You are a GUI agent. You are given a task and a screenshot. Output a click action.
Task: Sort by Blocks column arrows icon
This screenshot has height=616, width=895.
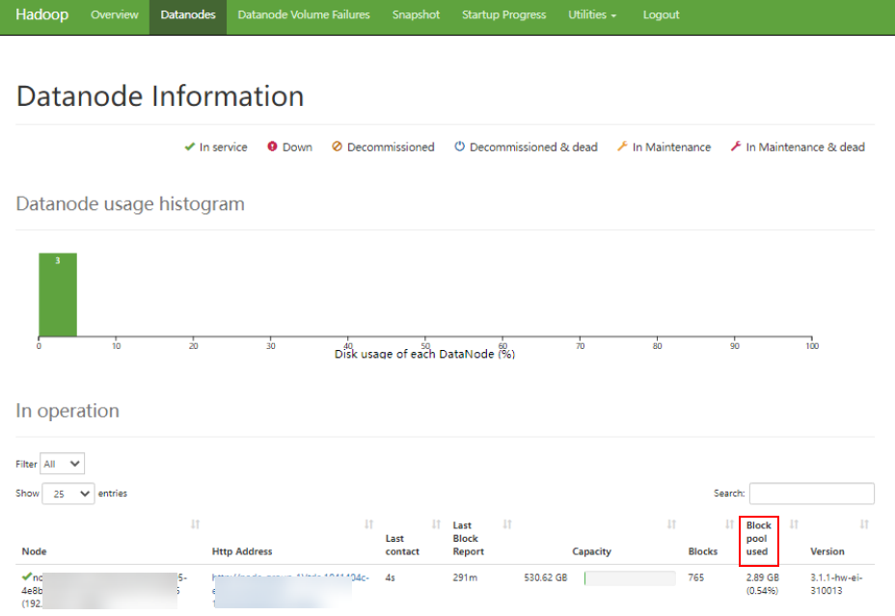tap(729, 524)
